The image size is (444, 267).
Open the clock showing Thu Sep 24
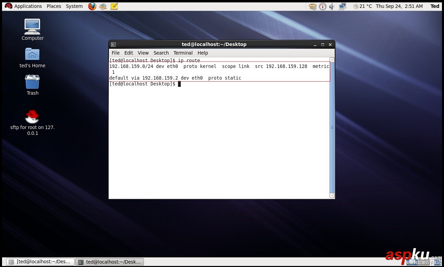tap(399, 6)
